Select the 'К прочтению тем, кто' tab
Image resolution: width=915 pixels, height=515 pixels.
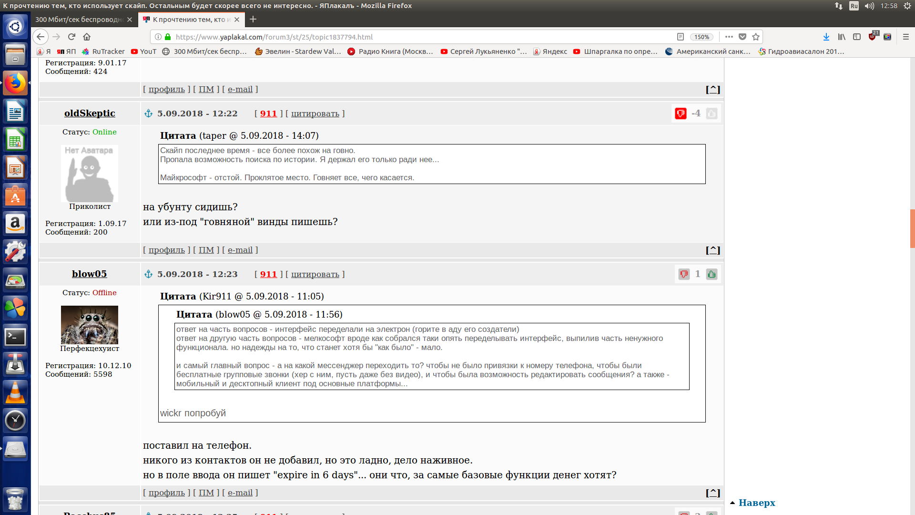(x=192, y=20)
